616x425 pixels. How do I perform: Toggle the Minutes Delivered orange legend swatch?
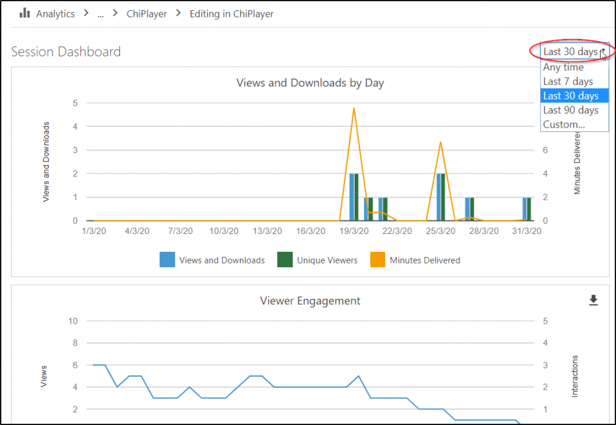(377, 260)
